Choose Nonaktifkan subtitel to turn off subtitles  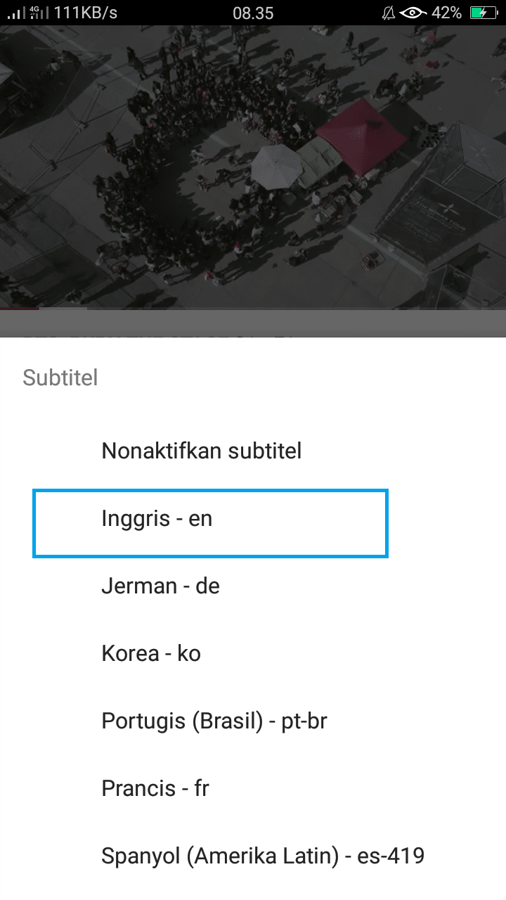[202, 451]
